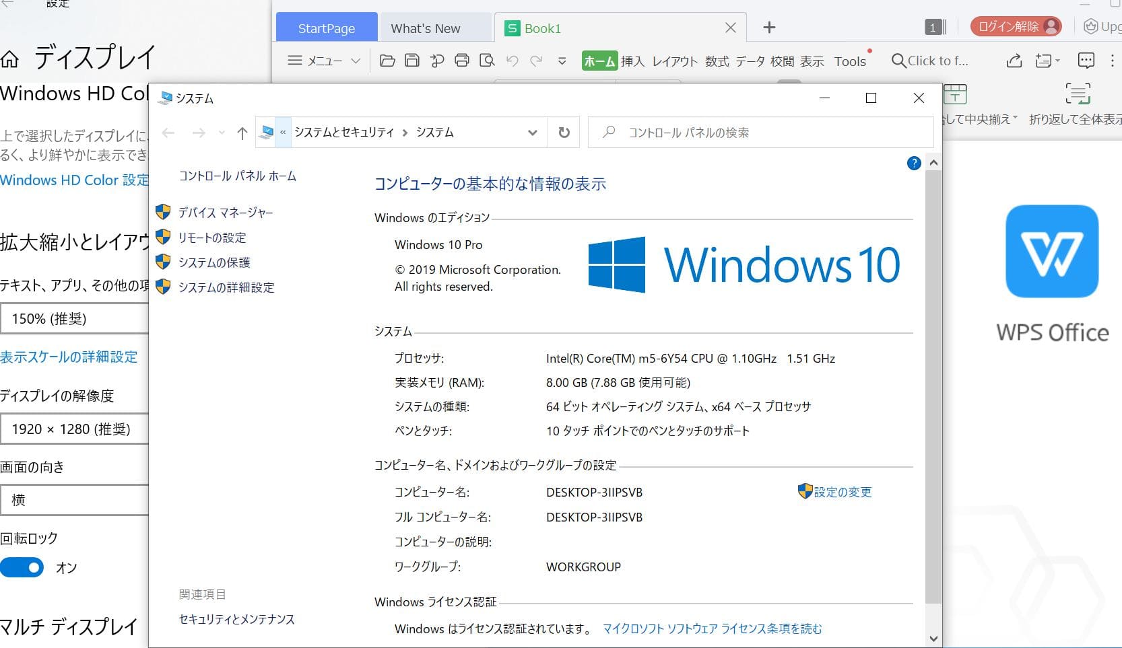Click the Settings back arrow
This screenshot has width=1122, height=648.
point(7,3)
